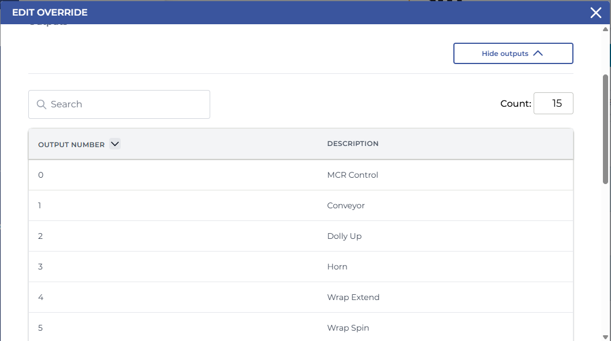Click output number 0 cell
The width and height of the screenshot is (611, 341).
(x=40, y=175)
